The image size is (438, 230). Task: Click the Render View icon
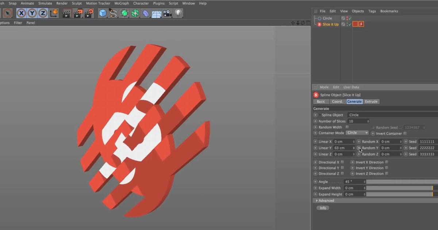pos(67,13)
